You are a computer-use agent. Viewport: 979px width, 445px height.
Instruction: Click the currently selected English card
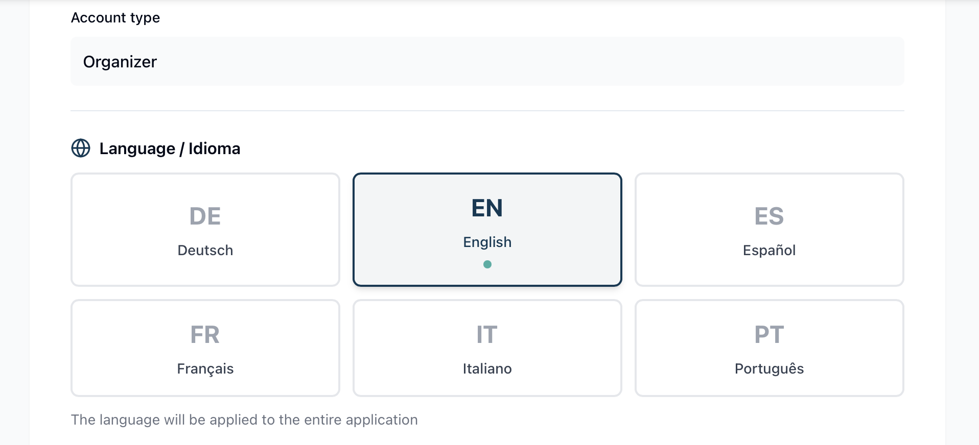click(x=487, y=230)
